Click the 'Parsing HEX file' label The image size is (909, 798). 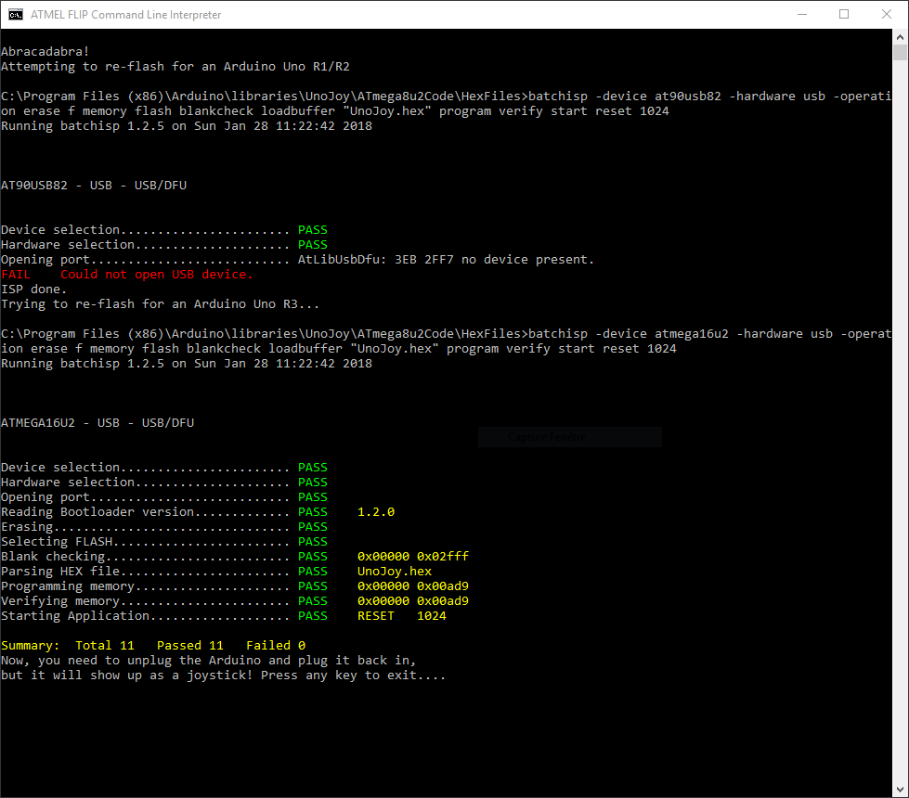click(x=60, y=572)
